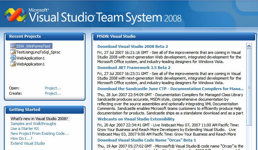Select New Project From Existing Code...
258x150 pixels.
point(40,133)
